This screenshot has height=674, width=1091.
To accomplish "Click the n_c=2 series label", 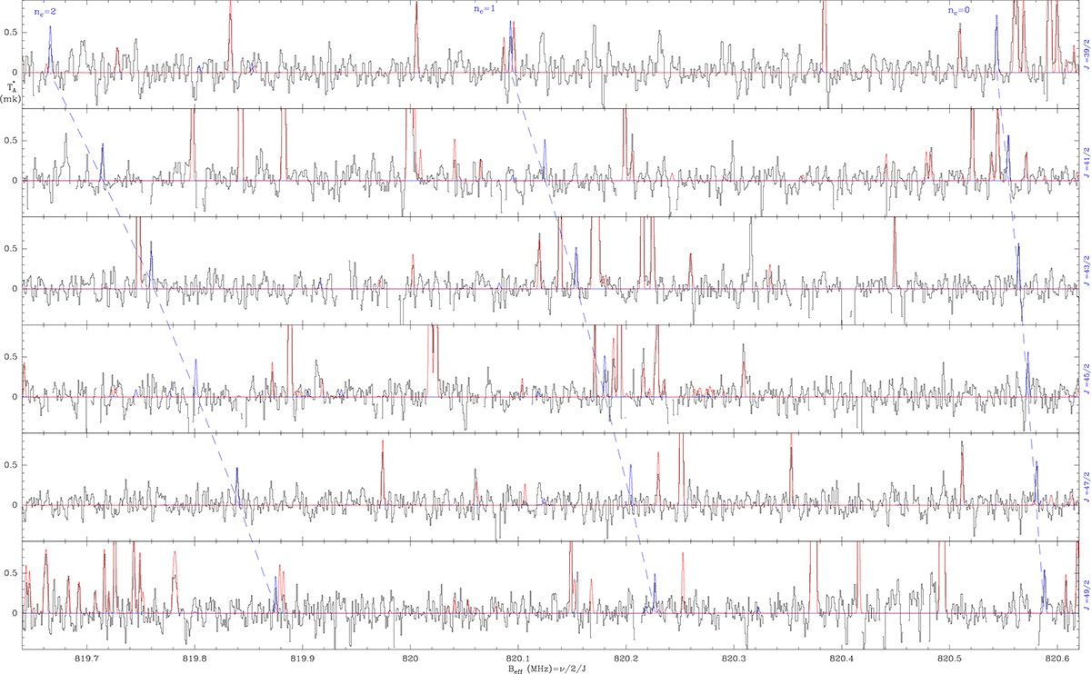I will (43, 13).
